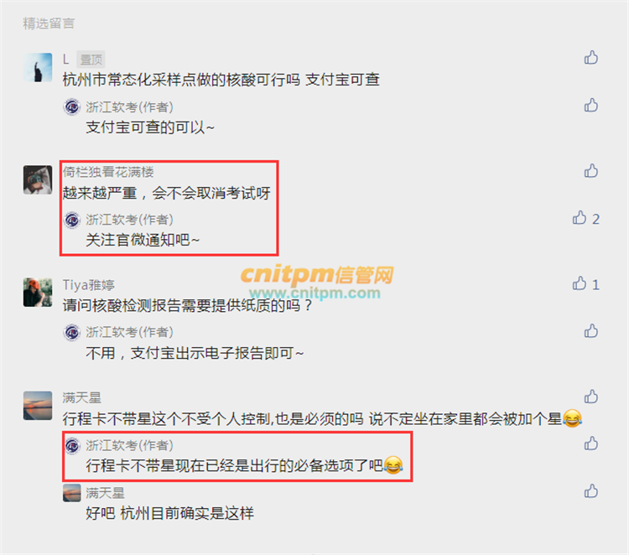This screenshot has height=555, width=629.
Task: Like the comment by 倚栏独看花满楼
Action: pos(591,171)
